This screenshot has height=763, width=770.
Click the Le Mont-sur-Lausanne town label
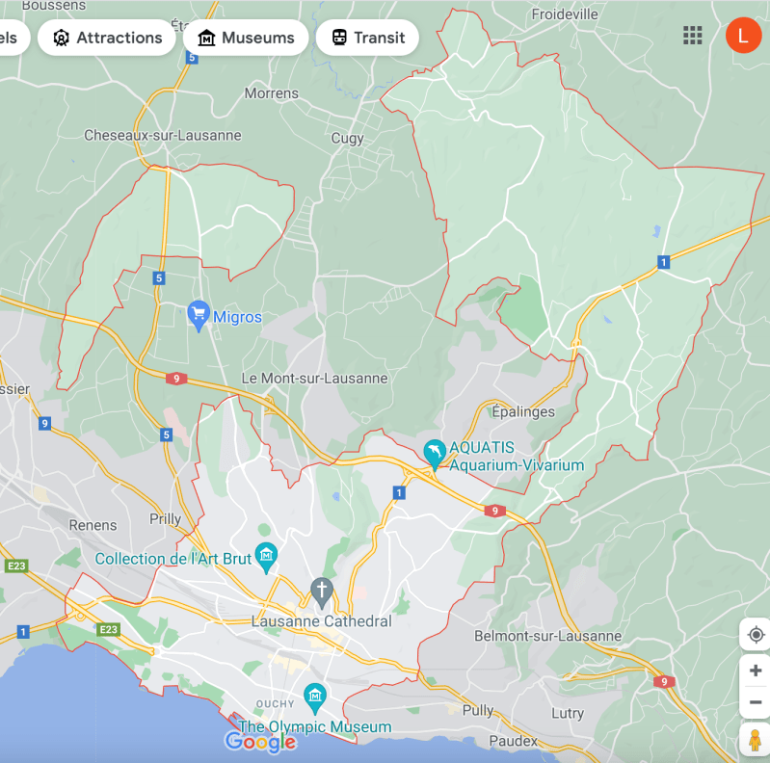pyautogui.click(x=314, y=379)
